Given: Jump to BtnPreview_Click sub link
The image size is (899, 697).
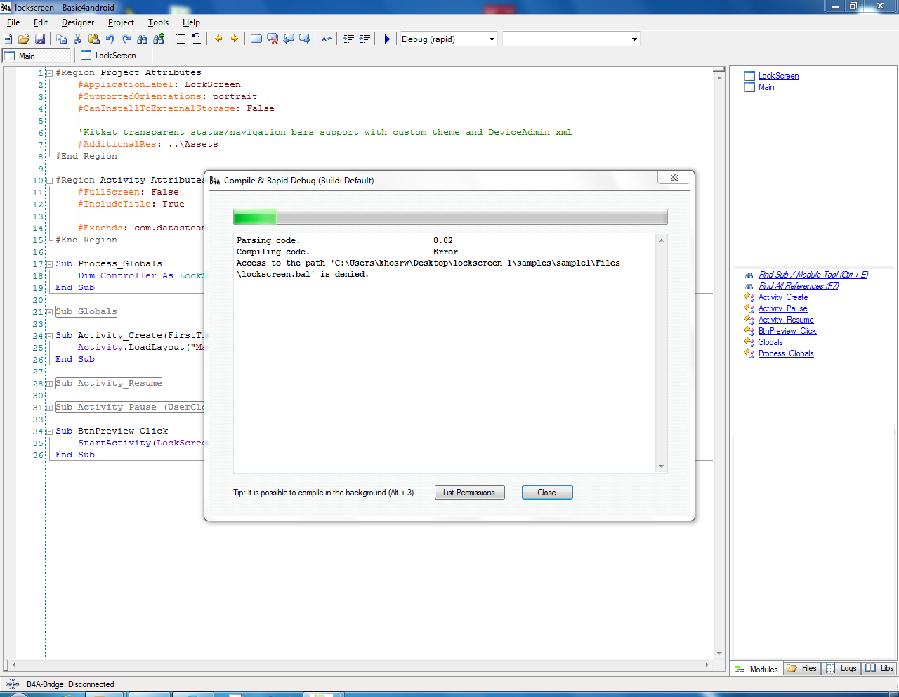Looking at the screenshot, I should point(787,331).
